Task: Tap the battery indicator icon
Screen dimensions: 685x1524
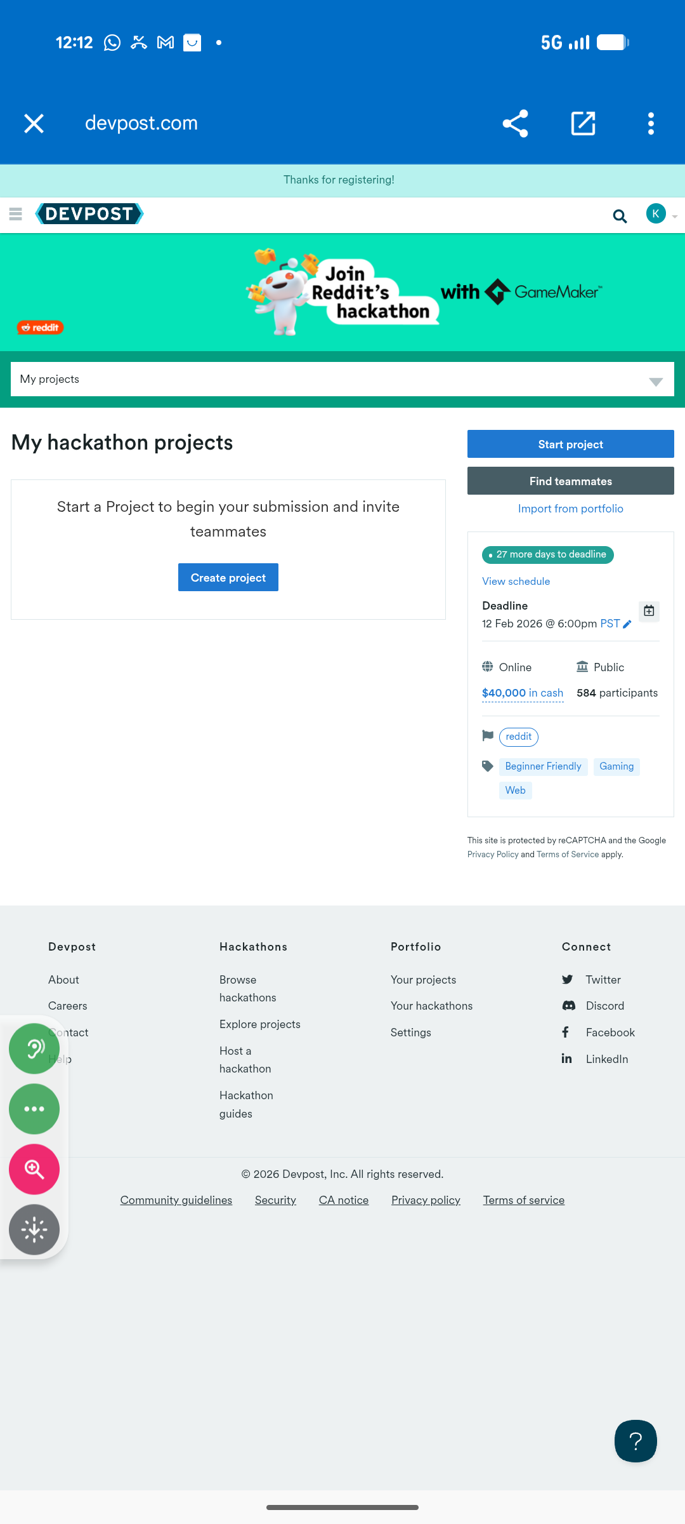Action: pyautogui.click(x=613, y=43)
